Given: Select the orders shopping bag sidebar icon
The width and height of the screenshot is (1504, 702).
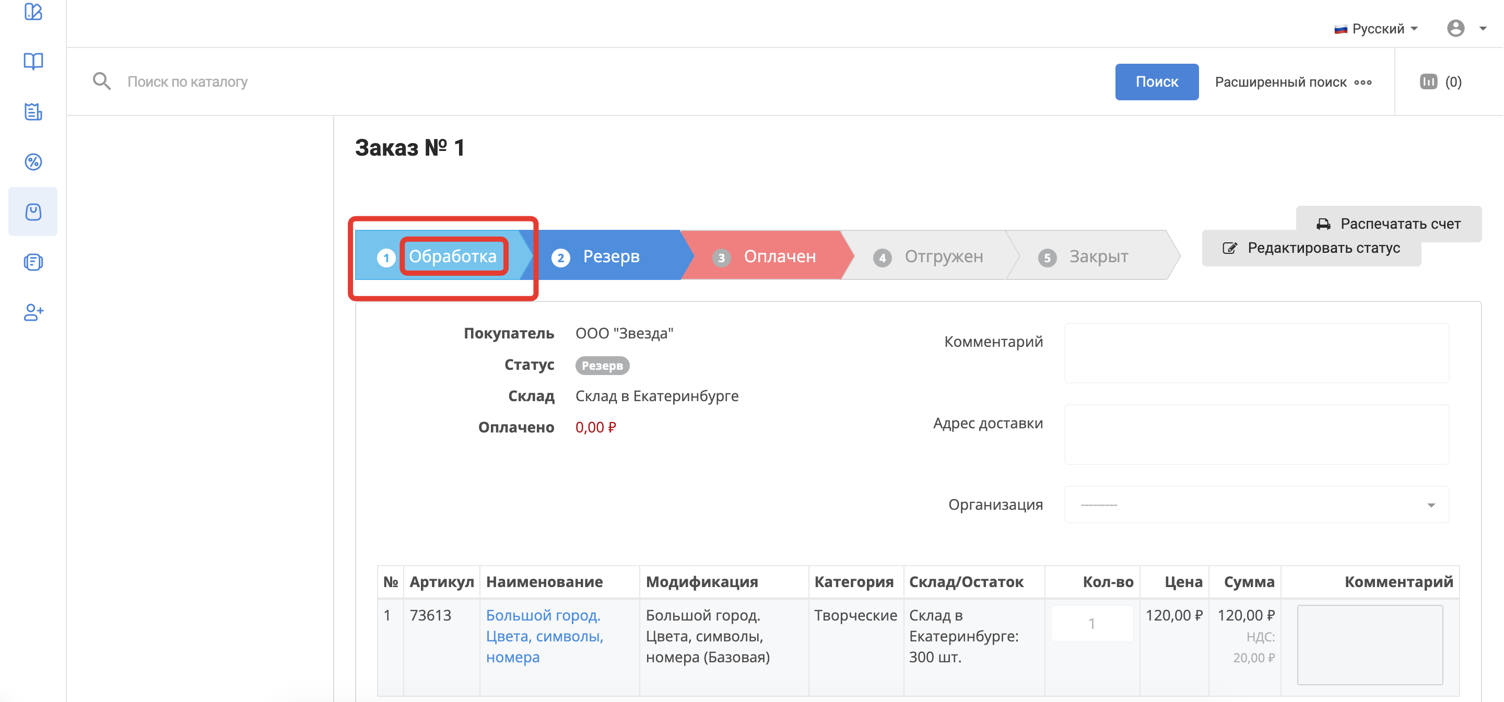Looking at the screenshot, I should (33, 212).
